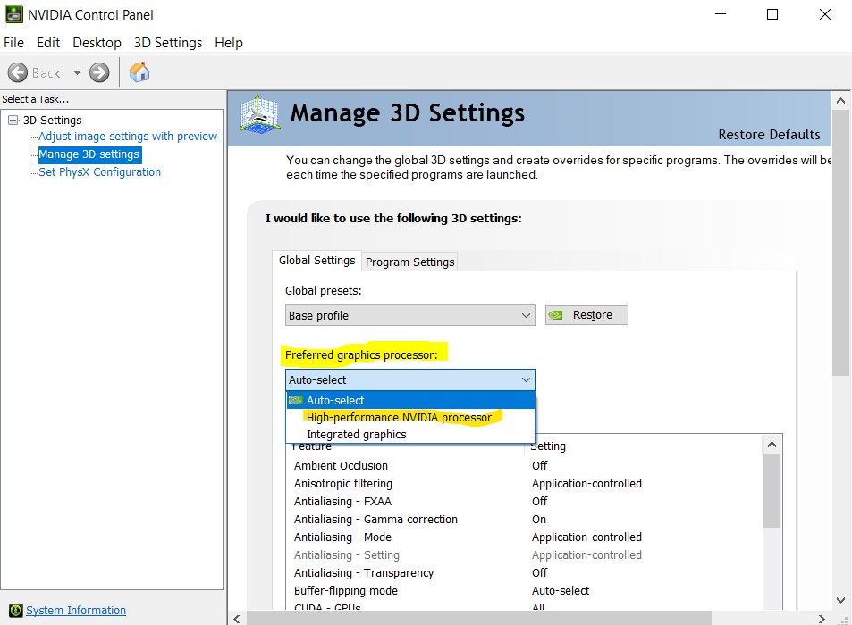
Task: Click the Forward arrow icon
Action: click(99, 72)
